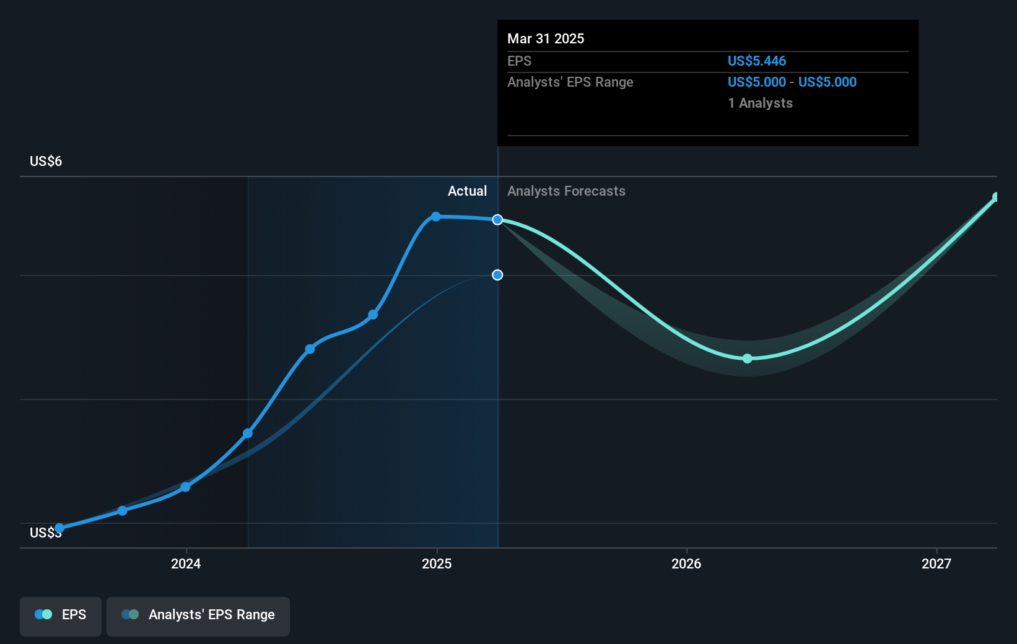Open the US$5.000 - US$5.000 range value
This screenshot has width=1017, height=644.
792,82
